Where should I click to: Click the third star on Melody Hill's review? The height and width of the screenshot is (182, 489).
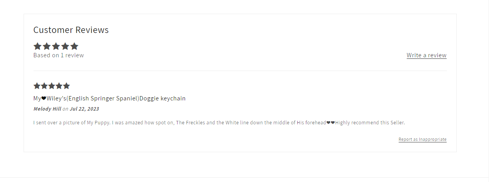(x=52, y=86)
